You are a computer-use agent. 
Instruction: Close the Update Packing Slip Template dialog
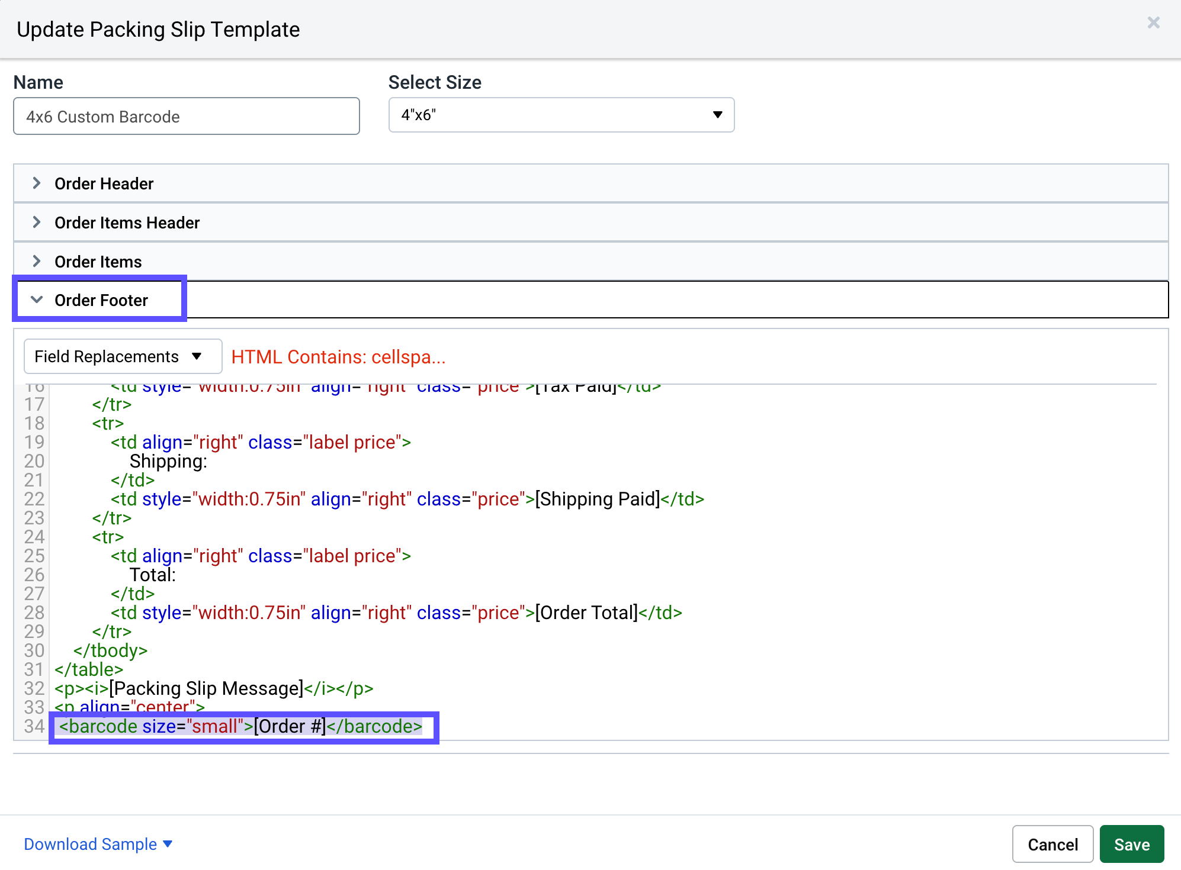(1153, 22)
